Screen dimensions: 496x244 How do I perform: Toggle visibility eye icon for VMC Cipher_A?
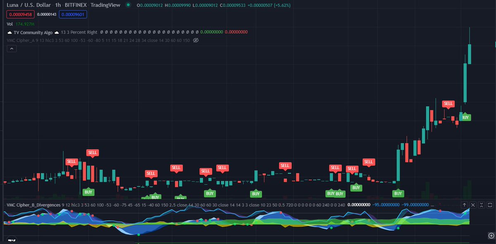coord(196,40)
